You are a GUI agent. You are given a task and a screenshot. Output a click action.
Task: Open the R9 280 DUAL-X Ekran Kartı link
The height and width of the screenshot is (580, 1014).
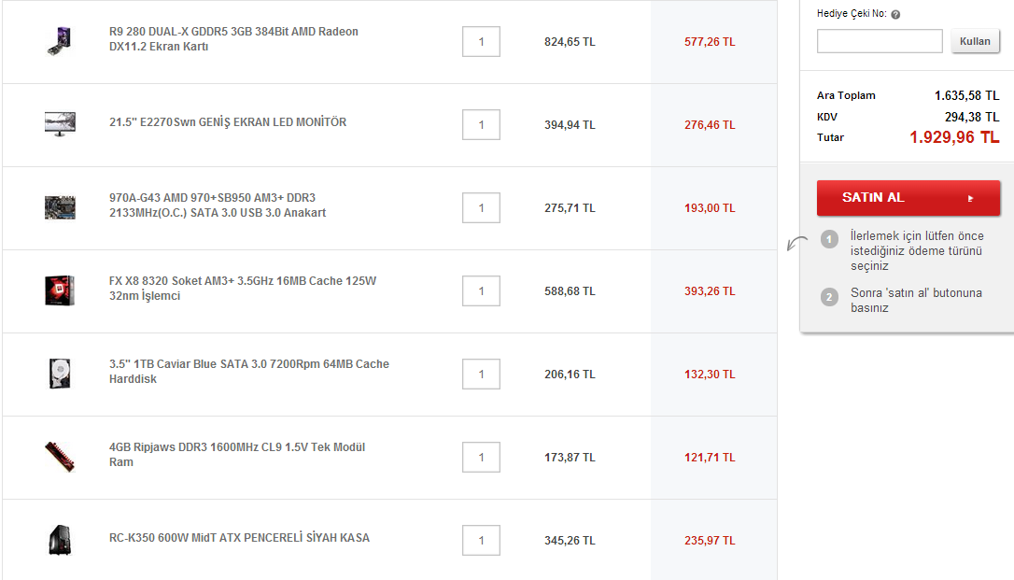tap(233, 39)
